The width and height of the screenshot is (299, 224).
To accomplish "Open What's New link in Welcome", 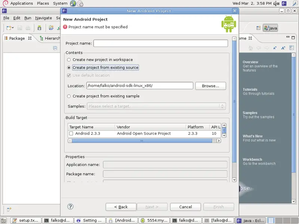I will pos(253,136).
